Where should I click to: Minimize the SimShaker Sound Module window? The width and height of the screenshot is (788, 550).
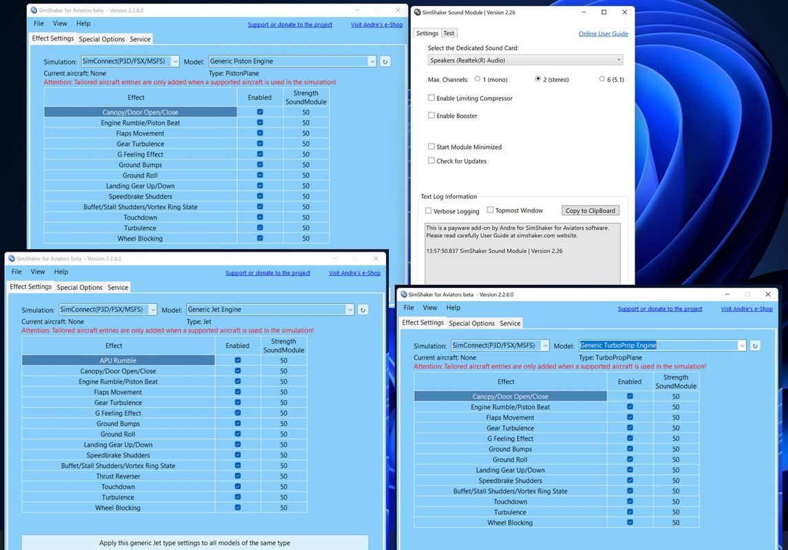coord(584,12)
